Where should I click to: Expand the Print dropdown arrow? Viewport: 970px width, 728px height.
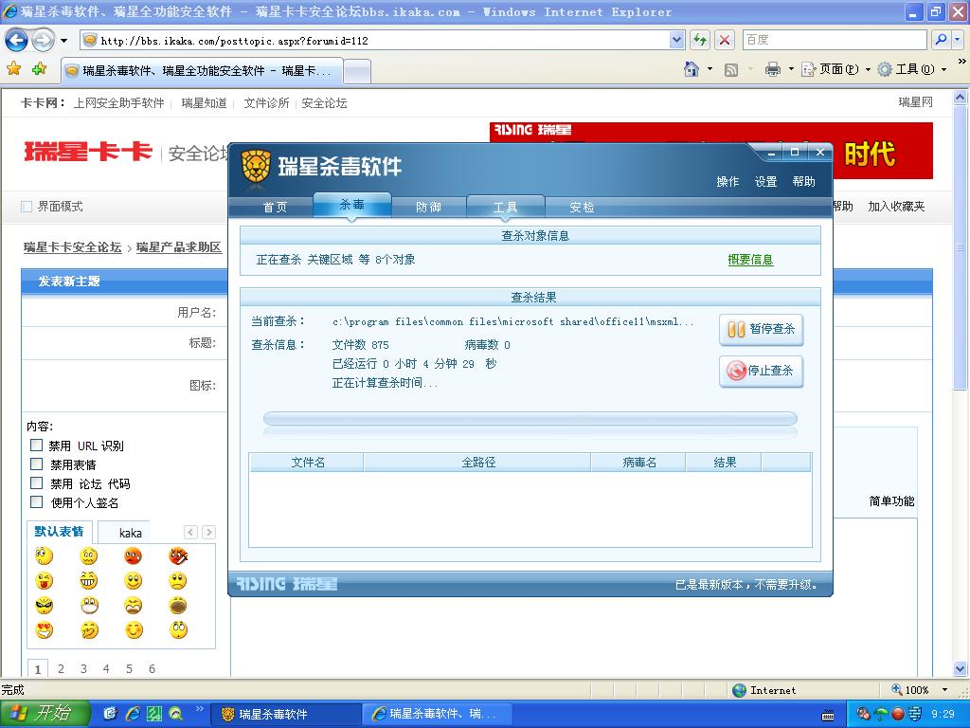791,69
